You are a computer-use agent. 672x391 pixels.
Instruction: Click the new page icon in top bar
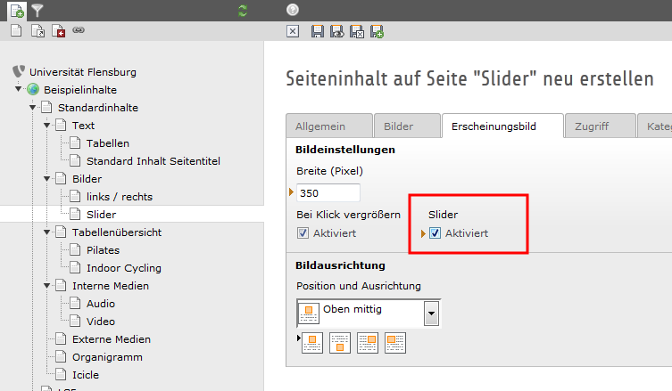coord(16,10)
